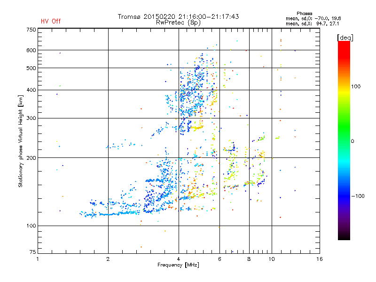Select the plot title 'Tromsø 20150220 21:16:00-21:17:43'
Screen dimensions: 376x282
pyautogui.click(x=178, y=16)
